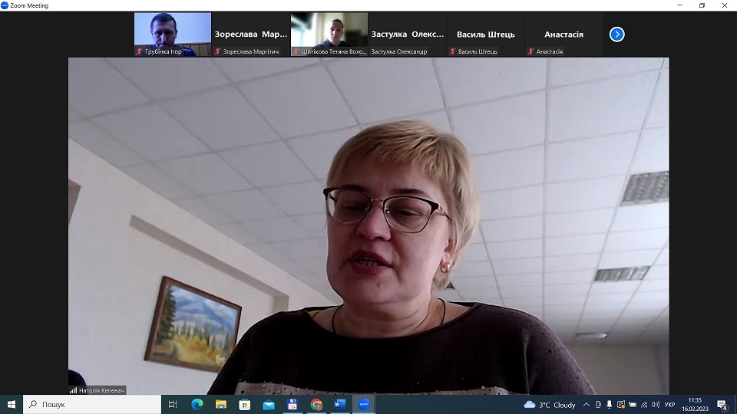The image size is (737, 414).
Task: Click muted microphone icon beside Грубінка Ігор
Action: point(139,51)
